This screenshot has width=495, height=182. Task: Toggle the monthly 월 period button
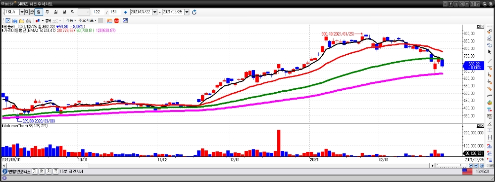tap(56, 12)
